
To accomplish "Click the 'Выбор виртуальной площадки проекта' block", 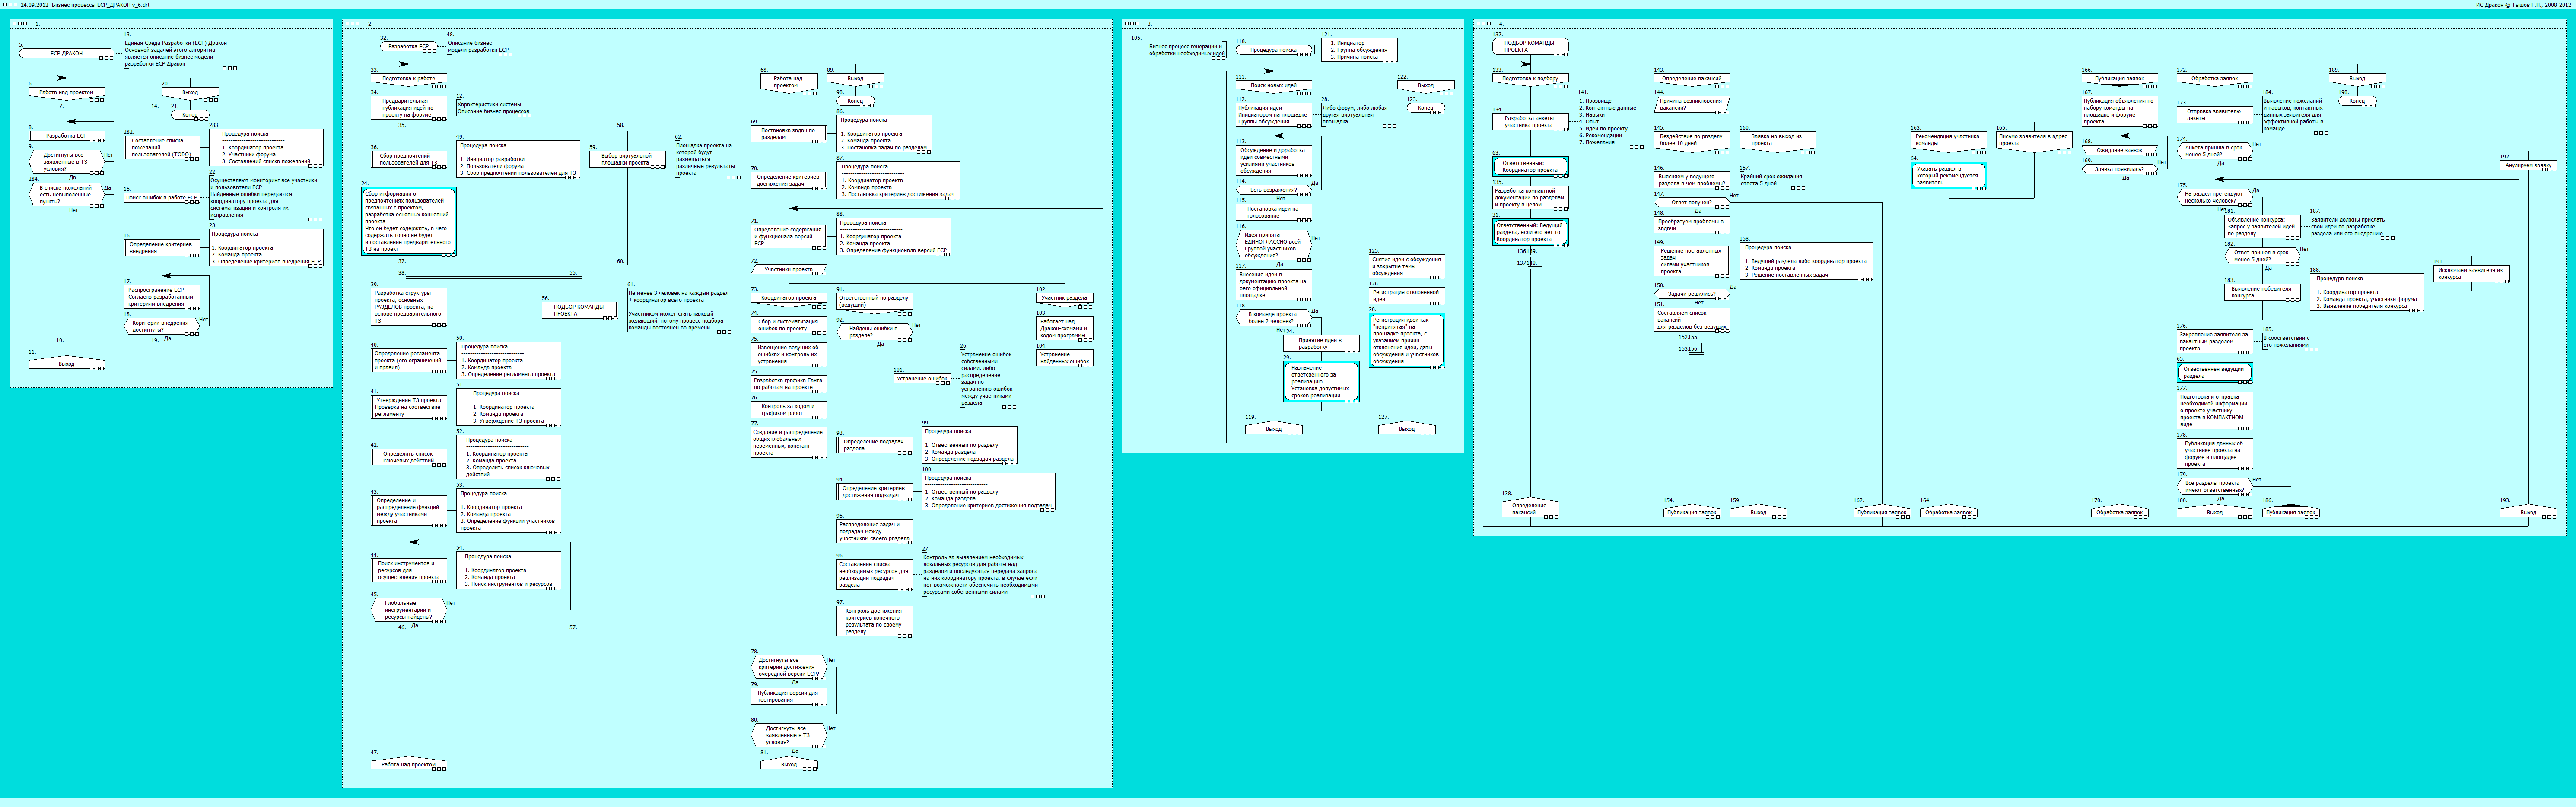I will 627,159.
